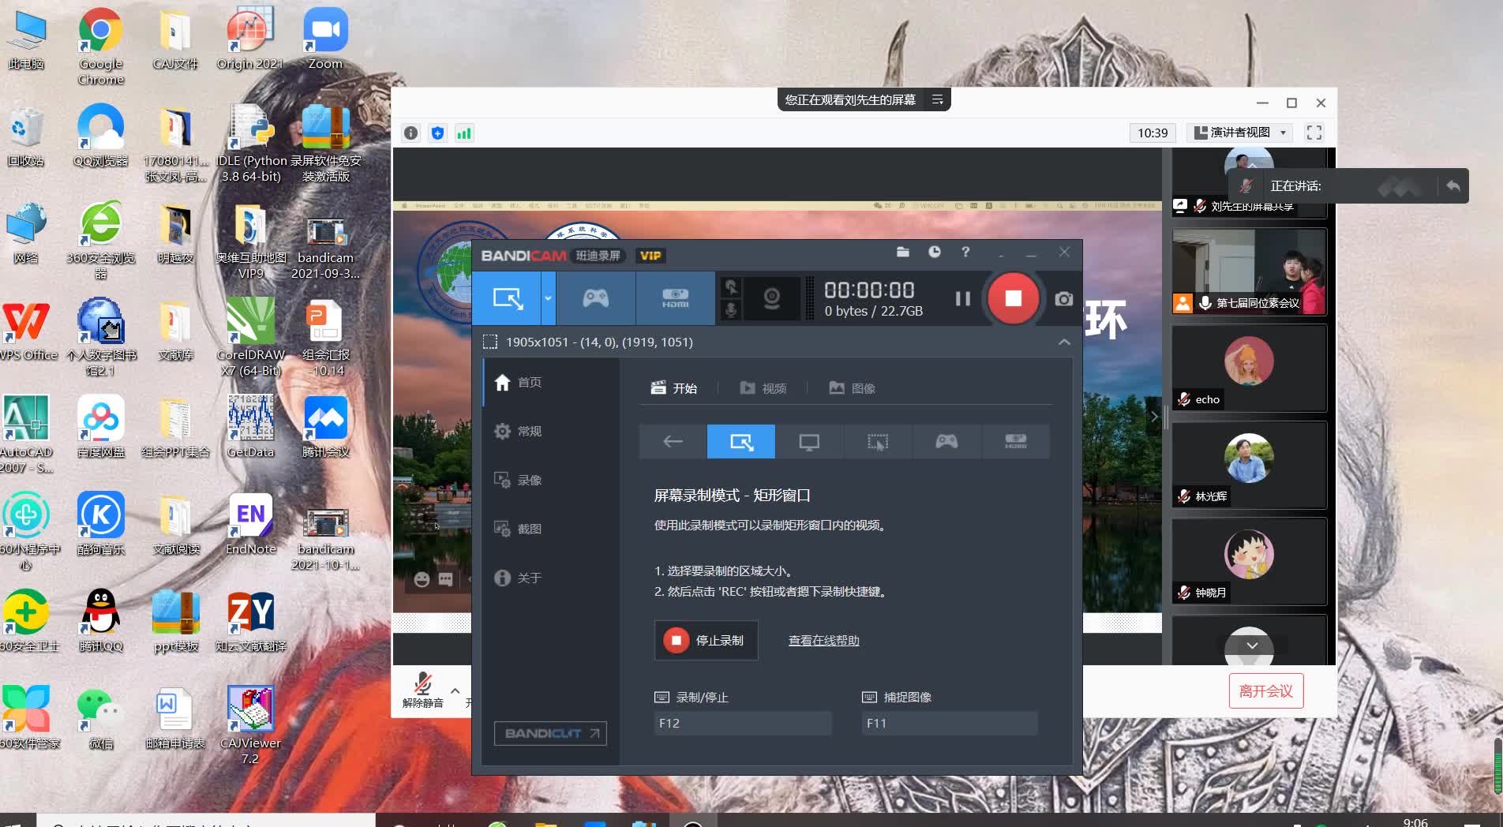1503x827 pixels.
Task: Toggle mouse cursor recording in Bandicam
Action: click(731, 287)
